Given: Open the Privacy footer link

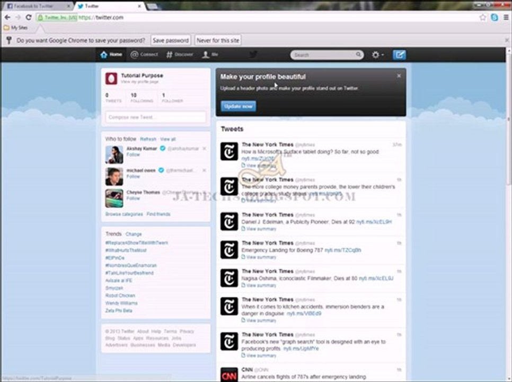Looking at the screenshot, I should tap(187, 332).
